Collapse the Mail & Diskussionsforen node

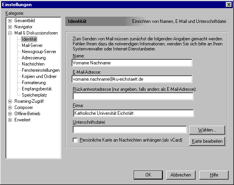10,33
